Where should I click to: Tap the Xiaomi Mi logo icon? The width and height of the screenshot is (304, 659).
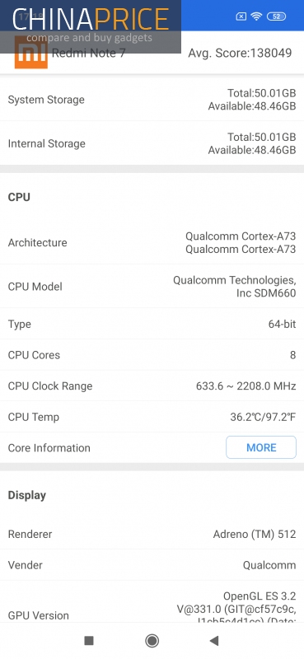point(30,53)
